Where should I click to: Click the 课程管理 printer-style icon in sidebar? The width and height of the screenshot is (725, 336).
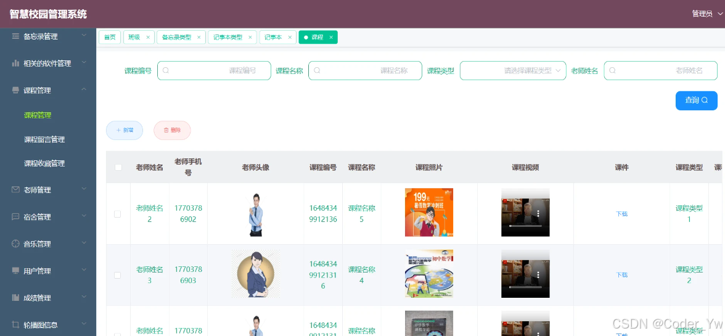click(16, 90)
